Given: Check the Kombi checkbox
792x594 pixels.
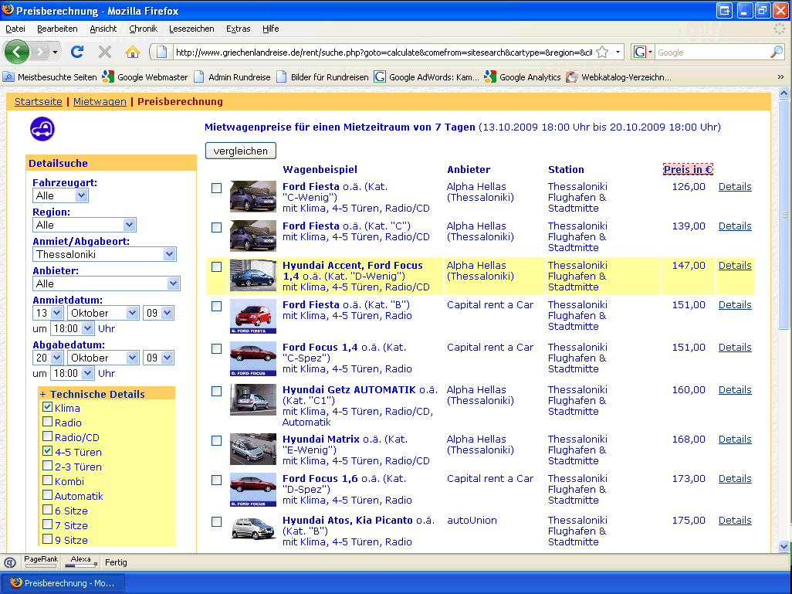Looking at the screenshot, I should click(x=48, y=480).
